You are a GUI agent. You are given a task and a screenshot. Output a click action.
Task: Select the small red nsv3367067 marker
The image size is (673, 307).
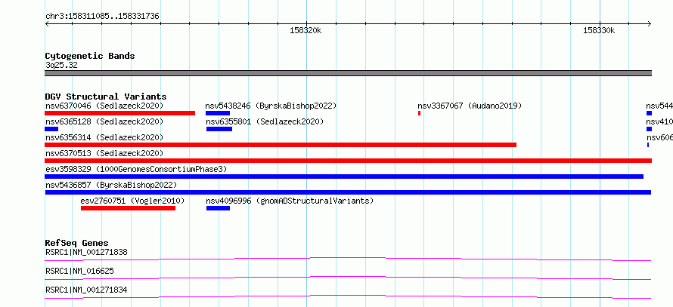419,113
